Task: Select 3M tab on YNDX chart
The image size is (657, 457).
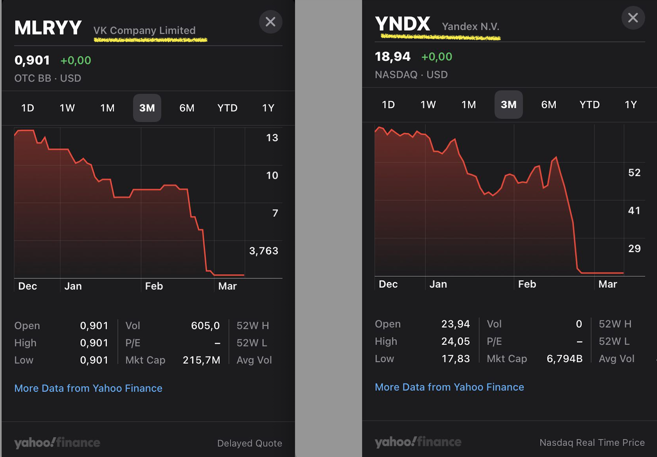Action: click(508, 105)
